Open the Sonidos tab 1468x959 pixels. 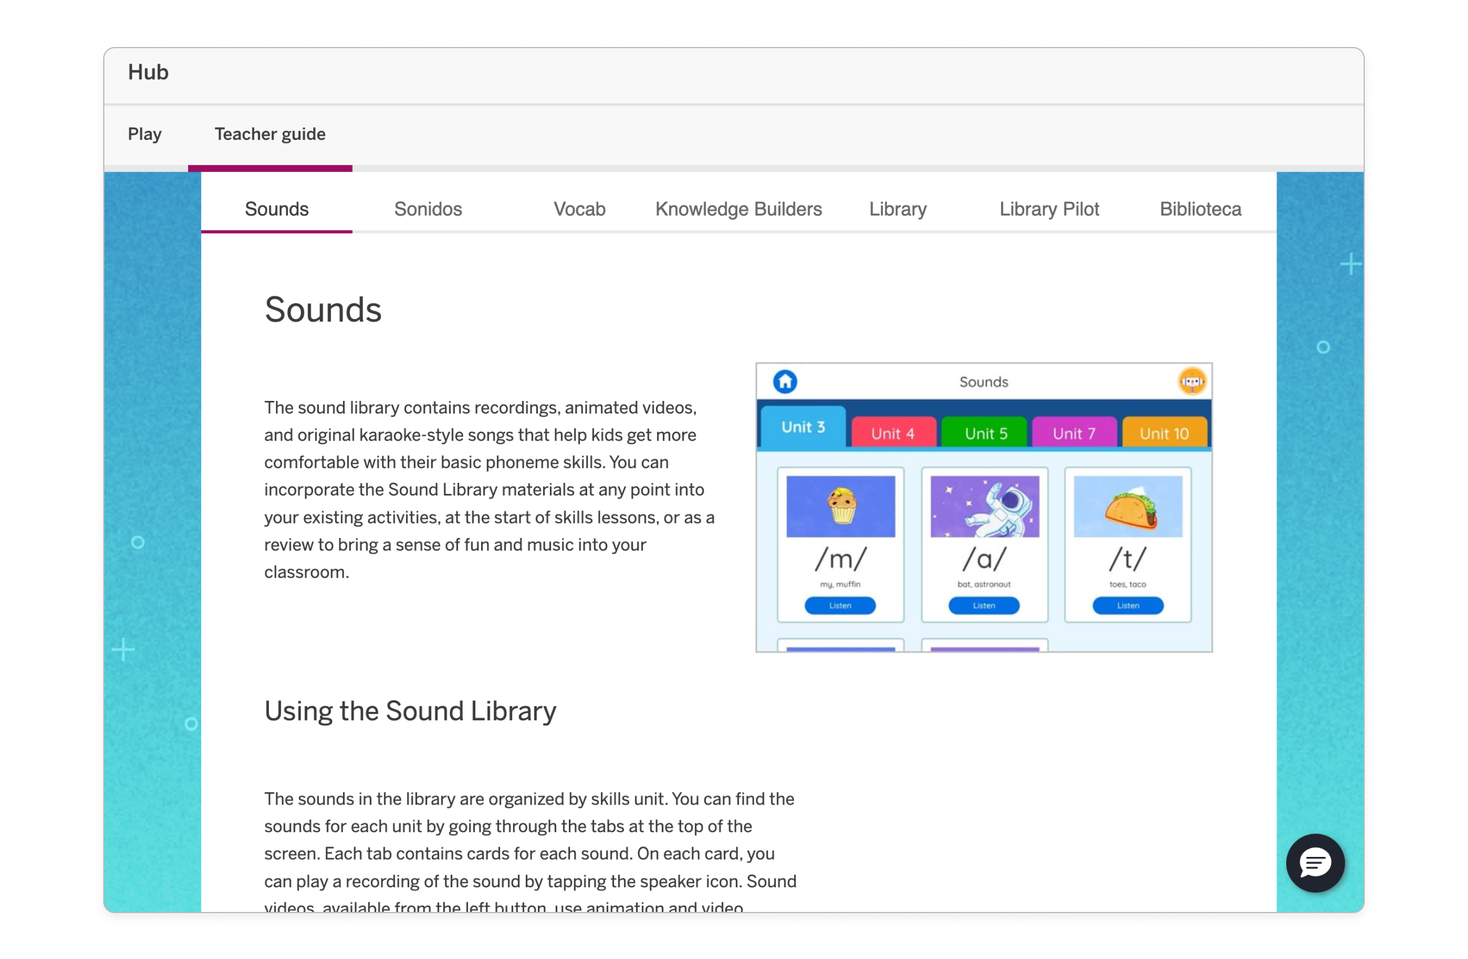(x=427, y=209)
